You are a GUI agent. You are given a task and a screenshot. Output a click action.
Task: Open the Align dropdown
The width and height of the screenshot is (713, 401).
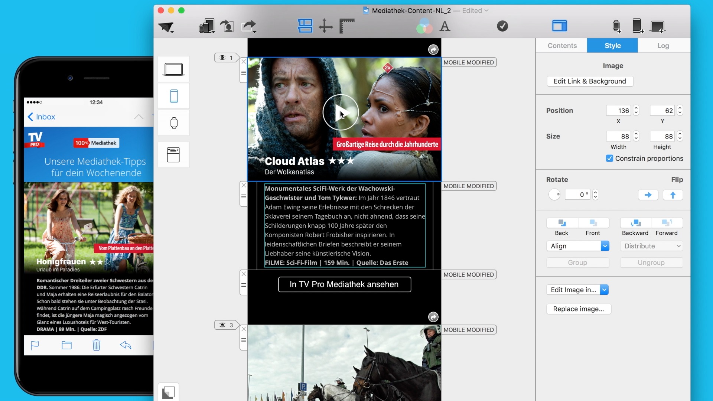point(578,246)
